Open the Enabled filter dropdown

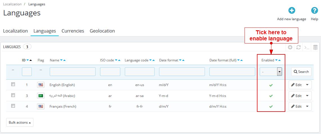click(x=271, y=72)
